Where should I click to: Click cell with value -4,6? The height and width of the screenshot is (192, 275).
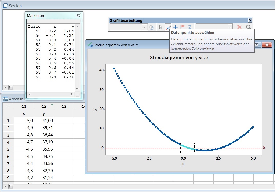(24, 149)
